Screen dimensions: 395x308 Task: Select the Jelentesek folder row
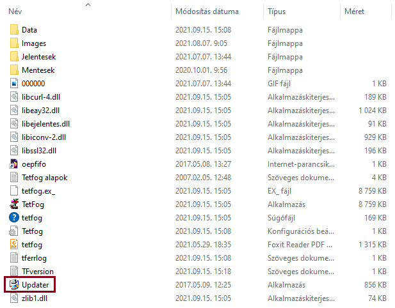point(198,57)
